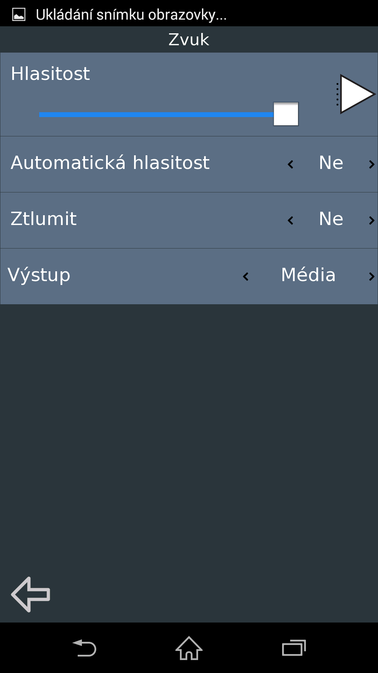Go to Android home screen

[x=189, y=648]
